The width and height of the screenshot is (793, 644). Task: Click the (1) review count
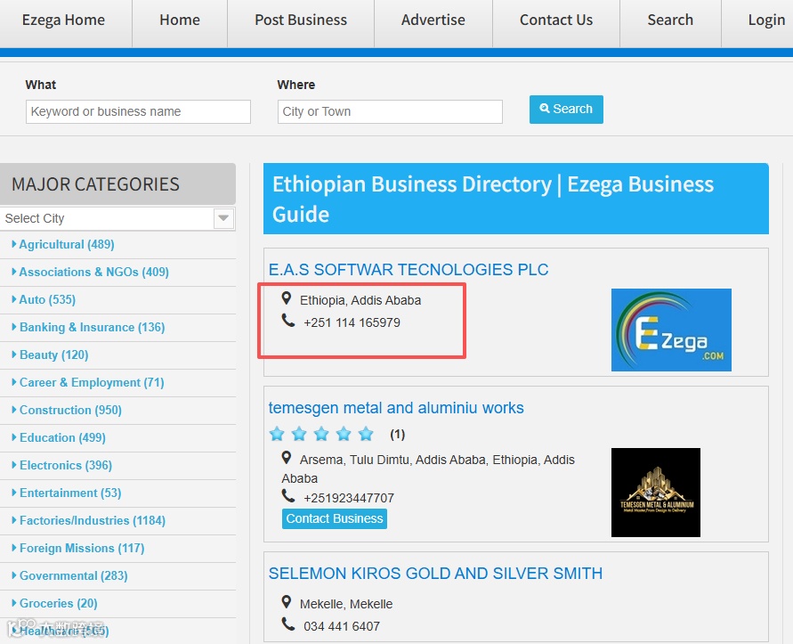point(398,435)
